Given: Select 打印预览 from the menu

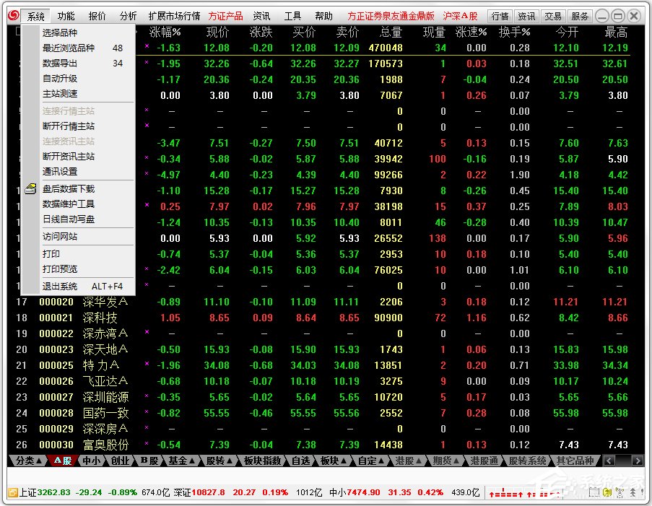Looking at the screenshot, I should point(78,269).
